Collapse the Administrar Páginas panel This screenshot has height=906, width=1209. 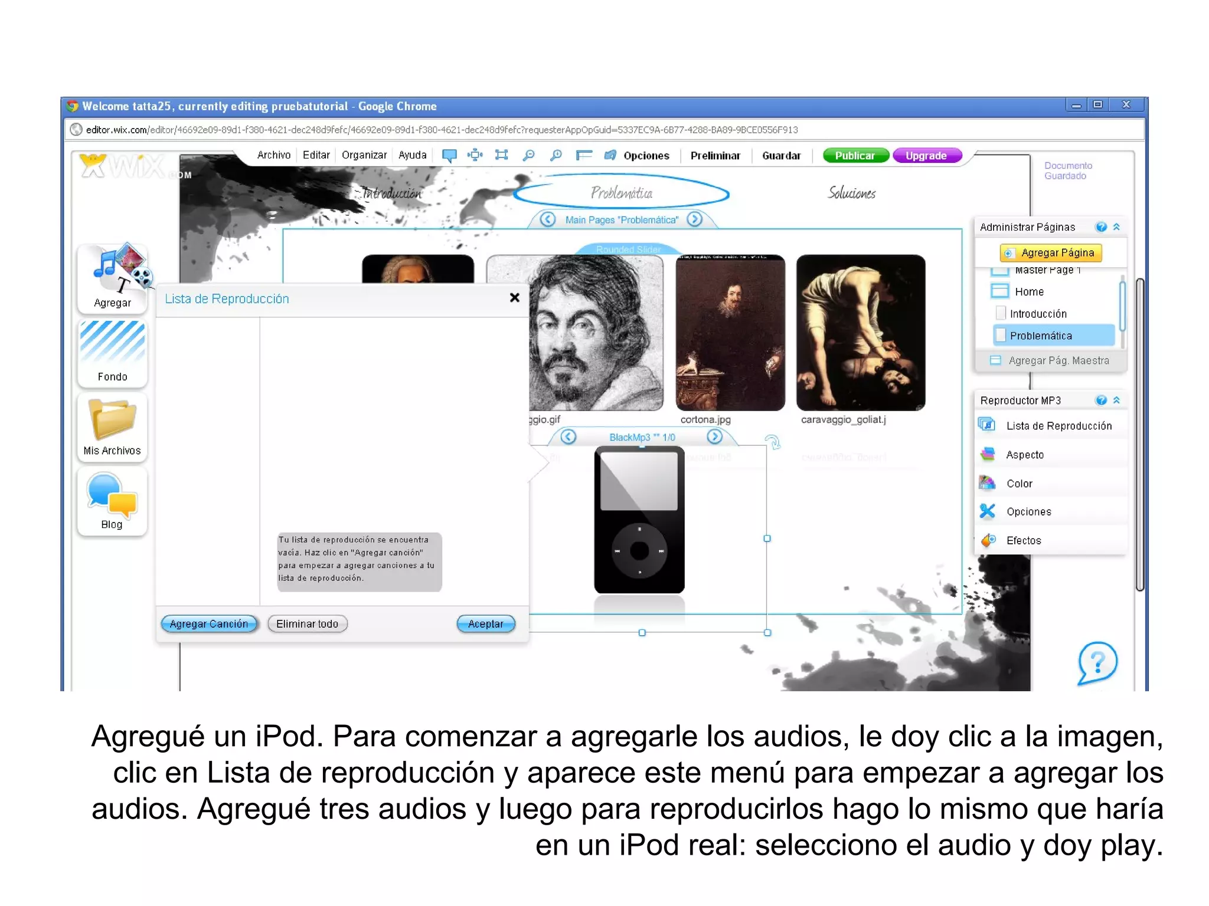(x=1116, y=227)
